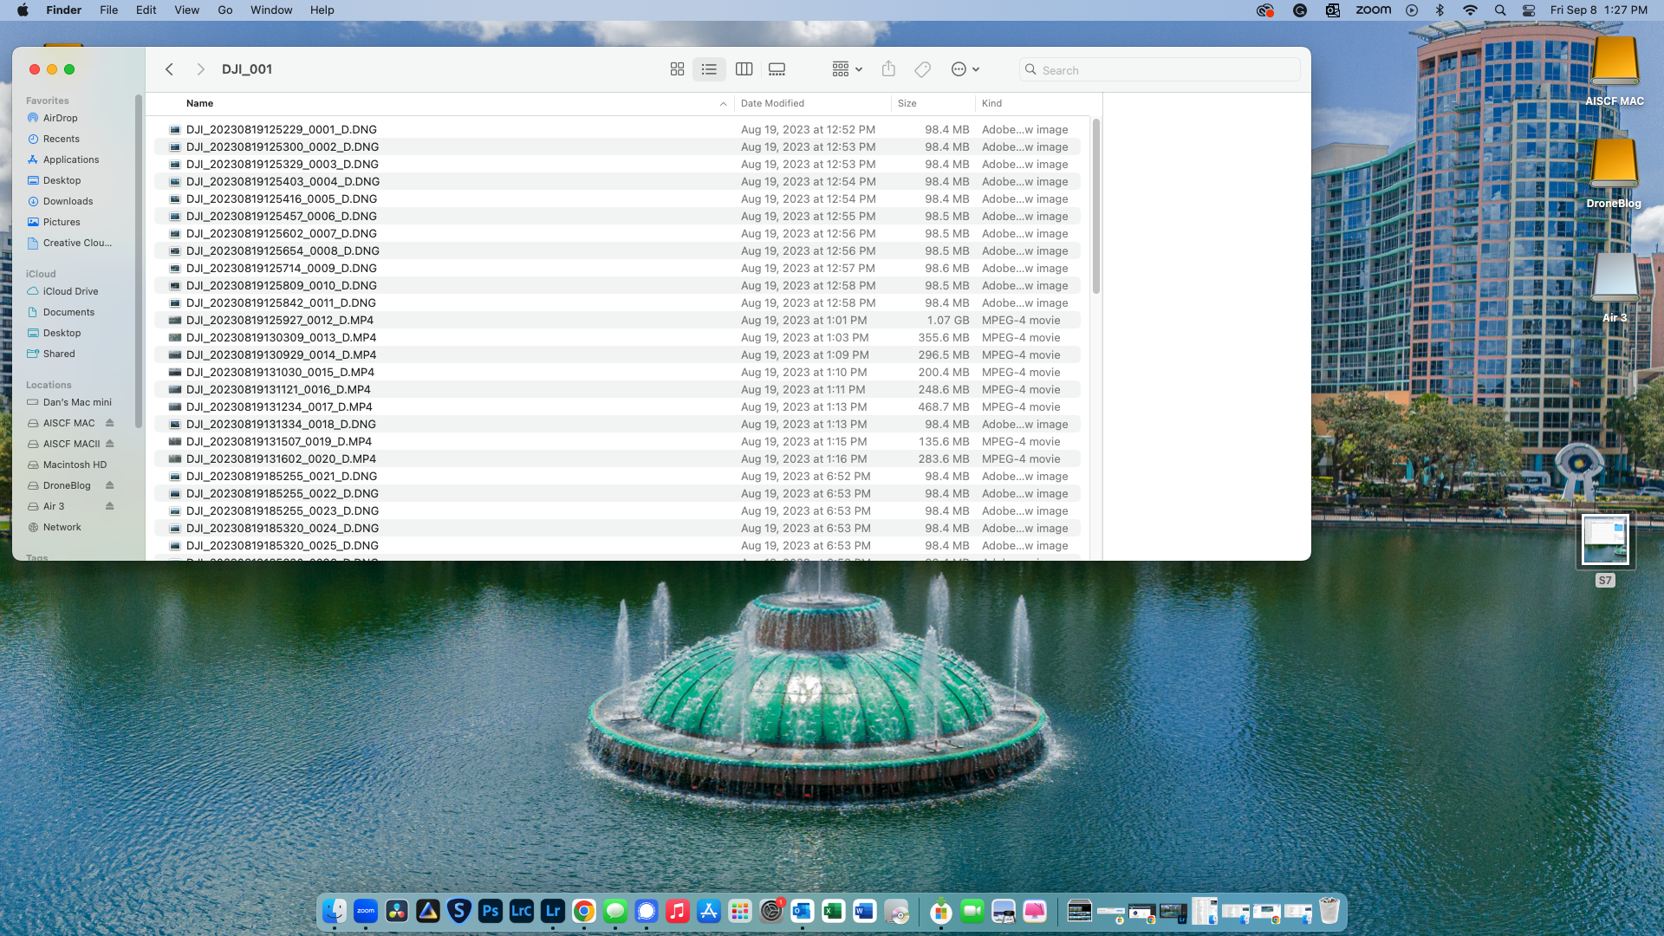Open the Go menu
Screen dimensions: 1664x936
225,10
